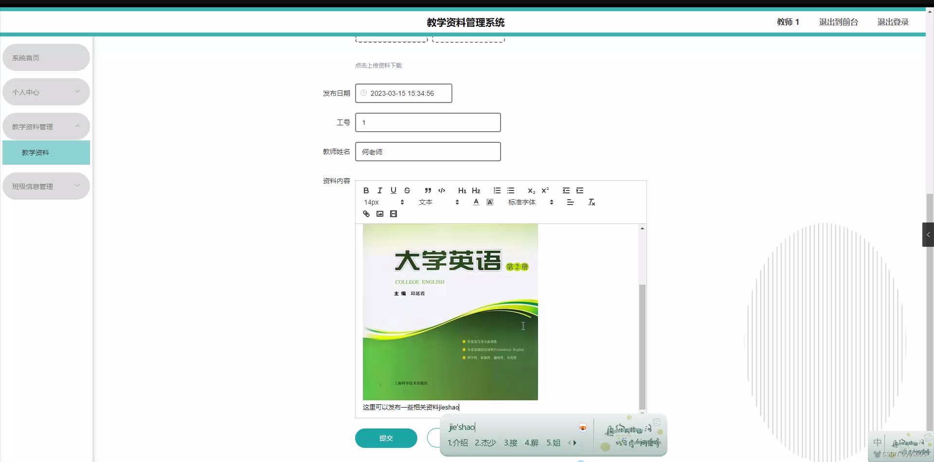
Task: Apply Heading 2 style
Action: (x=476, y=190)
